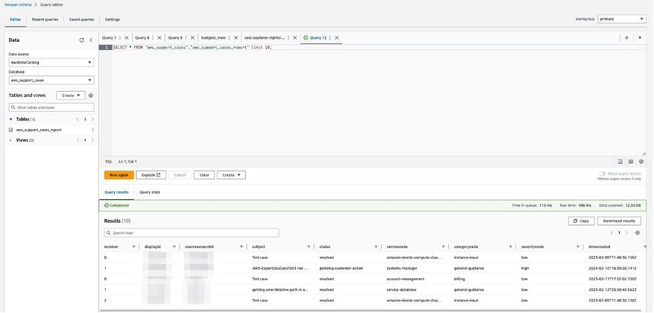Image resolution: width=654 pixels, height=313 pixels.
Task: Click the Search rows field
Action: tap(191, 233)
